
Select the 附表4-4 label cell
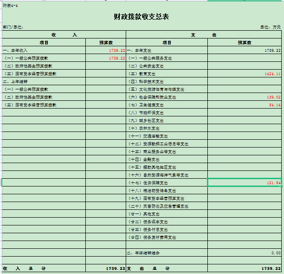click(x=10, y=5)
